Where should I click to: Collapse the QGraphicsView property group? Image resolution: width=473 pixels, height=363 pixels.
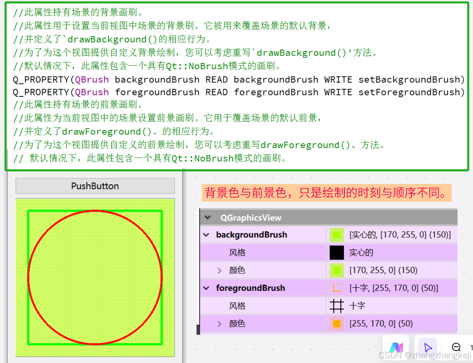pos(208,217)
